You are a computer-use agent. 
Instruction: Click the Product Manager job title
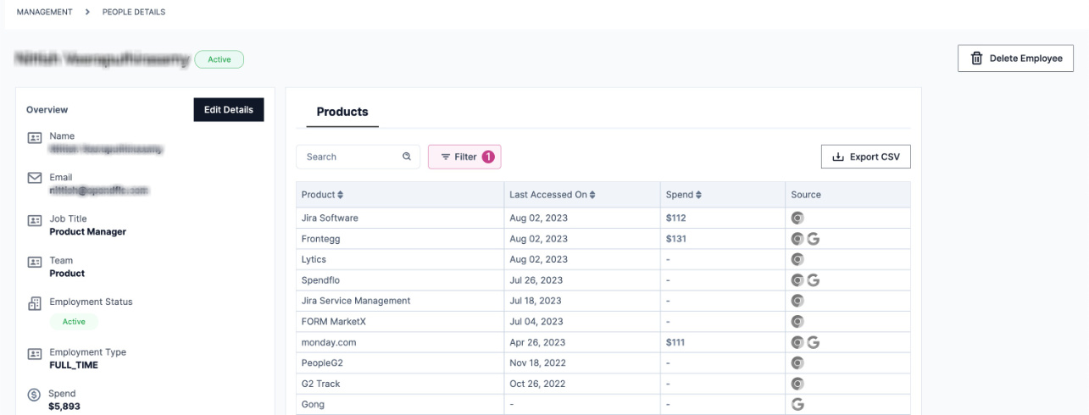click(88, 232)
